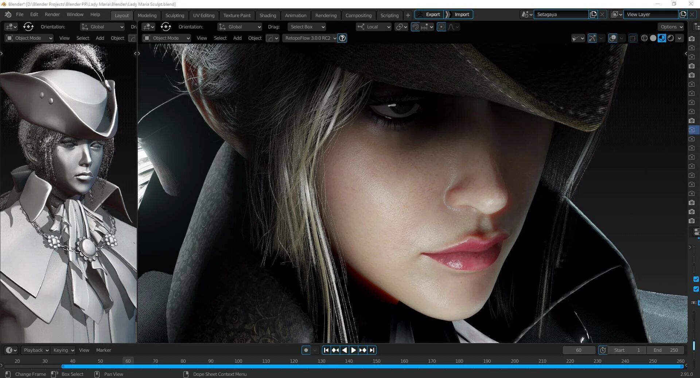This screenshot has width=700, height=378.
Task: Add a new workspace with plus icon
Action: pos(408,15)
